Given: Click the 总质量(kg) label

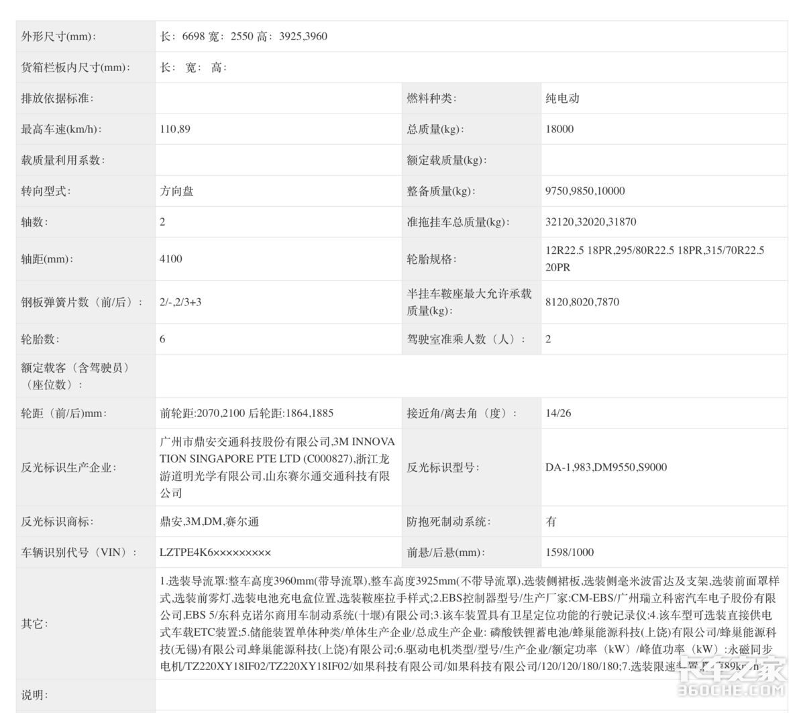Looking at the screenshot, I should pyautogui.click(x=435, y=129).
